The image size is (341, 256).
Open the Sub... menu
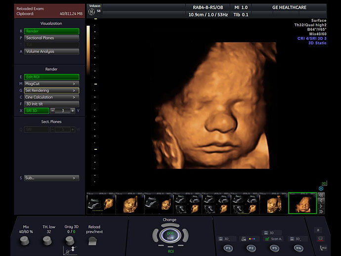[x=51, y=178]
